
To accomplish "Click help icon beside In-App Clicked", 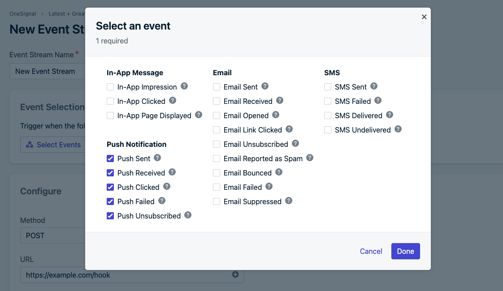I will tap(173, 101).
